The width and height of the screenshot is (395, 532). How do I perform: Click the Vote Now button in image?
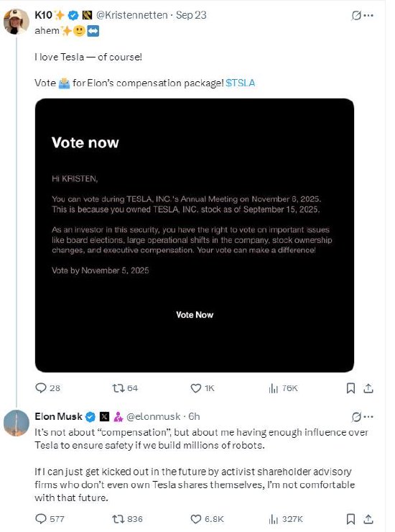[x=195, y=315]
